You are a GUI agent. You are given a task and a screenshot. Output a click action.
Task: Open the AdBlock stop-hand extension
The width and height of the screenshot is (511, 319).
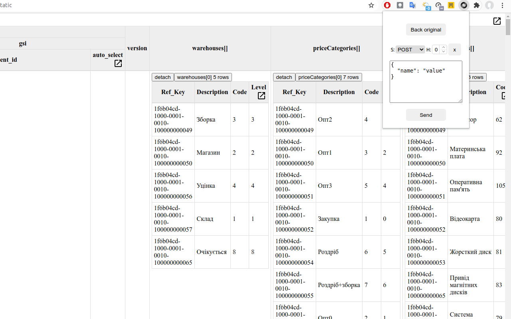[387, 5]
